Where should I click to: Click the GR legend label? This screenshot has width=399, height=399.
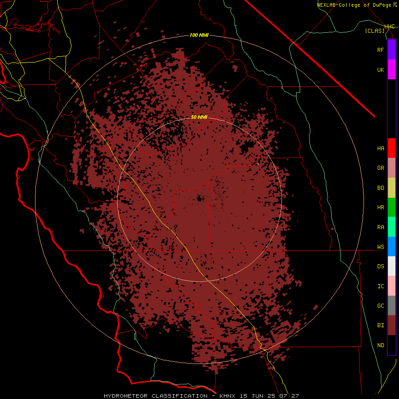click(x=380, y=168)
